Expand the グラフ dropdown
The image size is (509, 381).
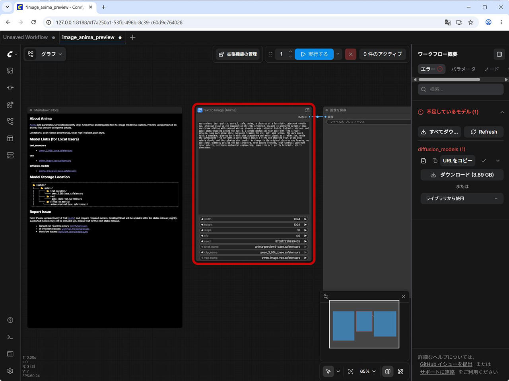point(45,54)
